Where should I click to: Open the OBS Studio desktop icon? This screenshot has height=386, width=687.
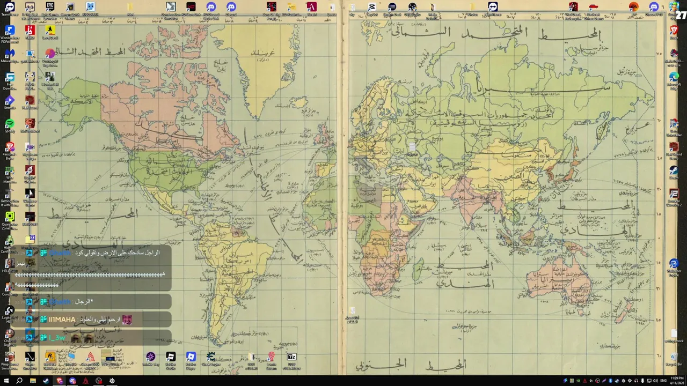pyautogui.click(x=412, y=9)
